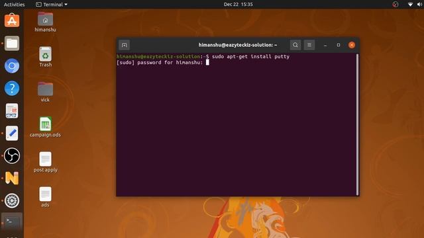Image resolution: width=424 pixels, height=238 pixels.
Task: Open the volume indicator
Action: 419,5
